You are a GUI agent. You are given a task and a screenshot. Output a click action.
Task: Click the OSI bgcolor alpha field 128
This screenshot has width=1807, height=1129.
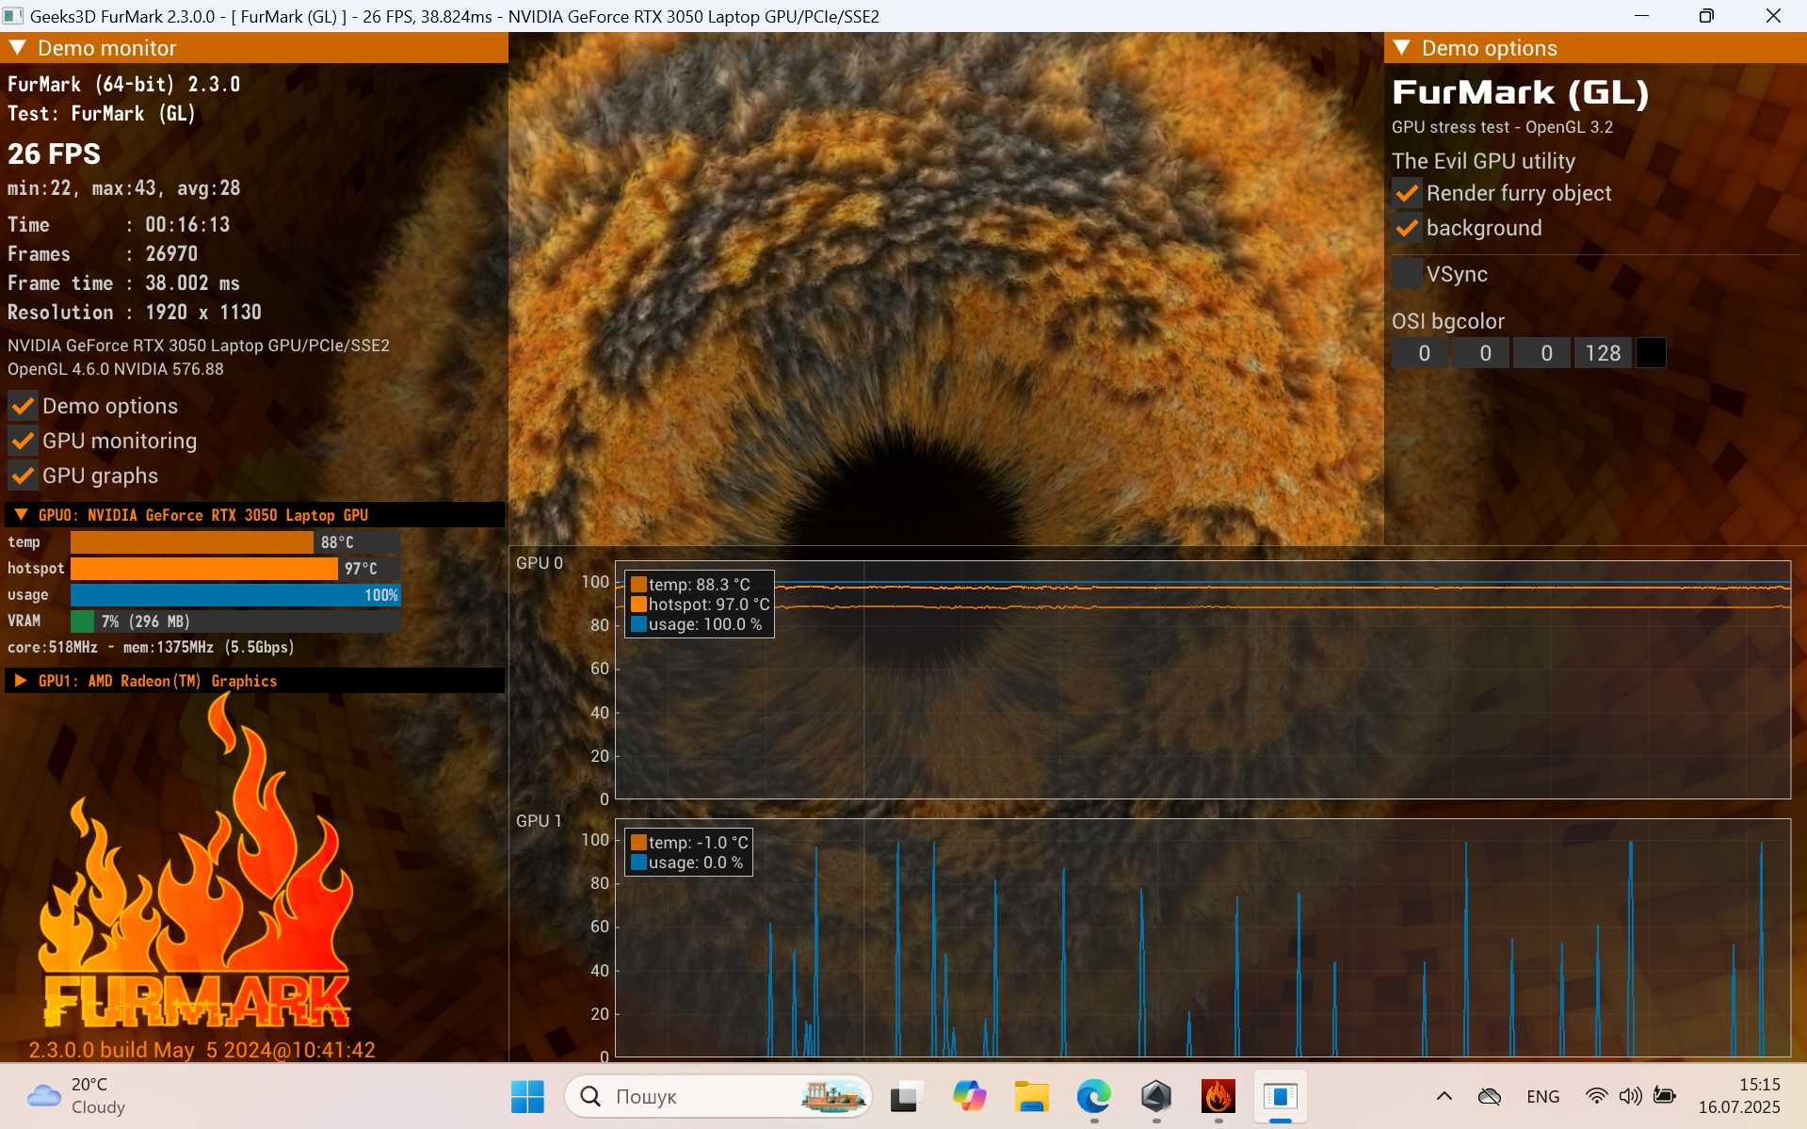[1604, 353]
